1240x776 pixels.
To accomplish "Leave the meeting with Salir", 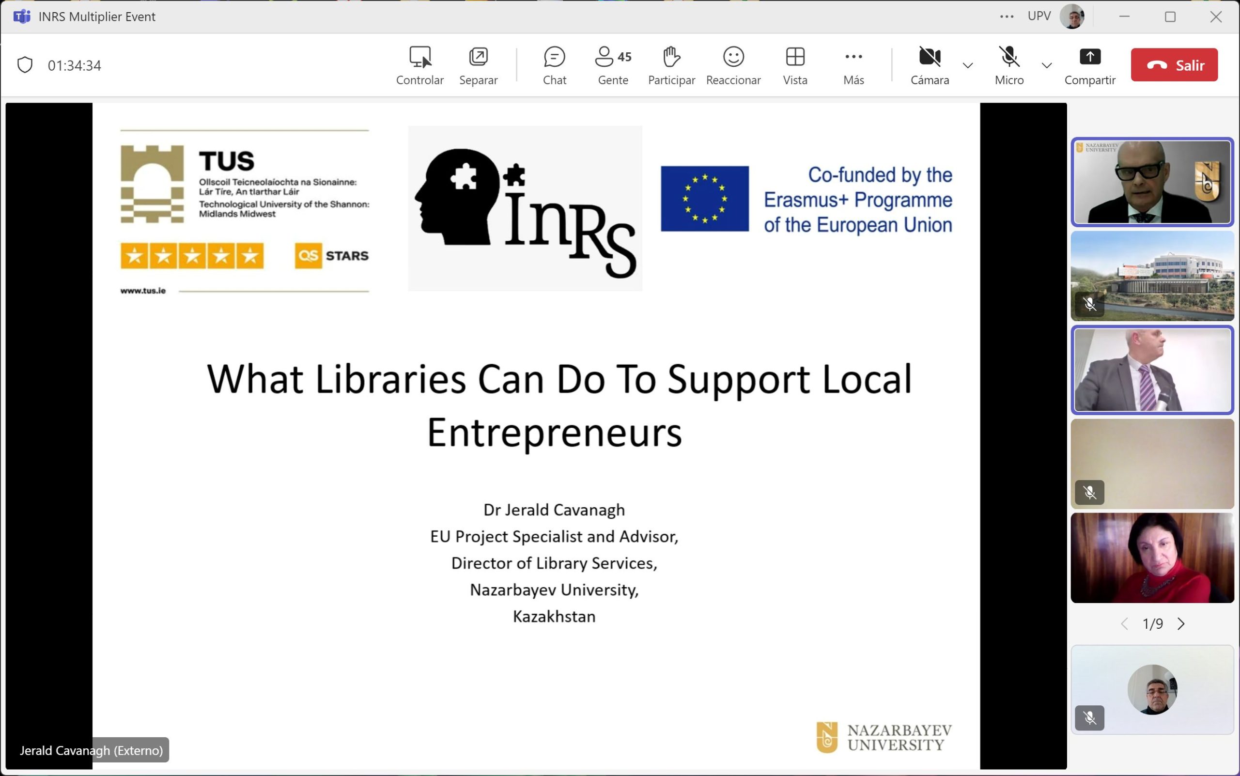I will (1174, 65).
